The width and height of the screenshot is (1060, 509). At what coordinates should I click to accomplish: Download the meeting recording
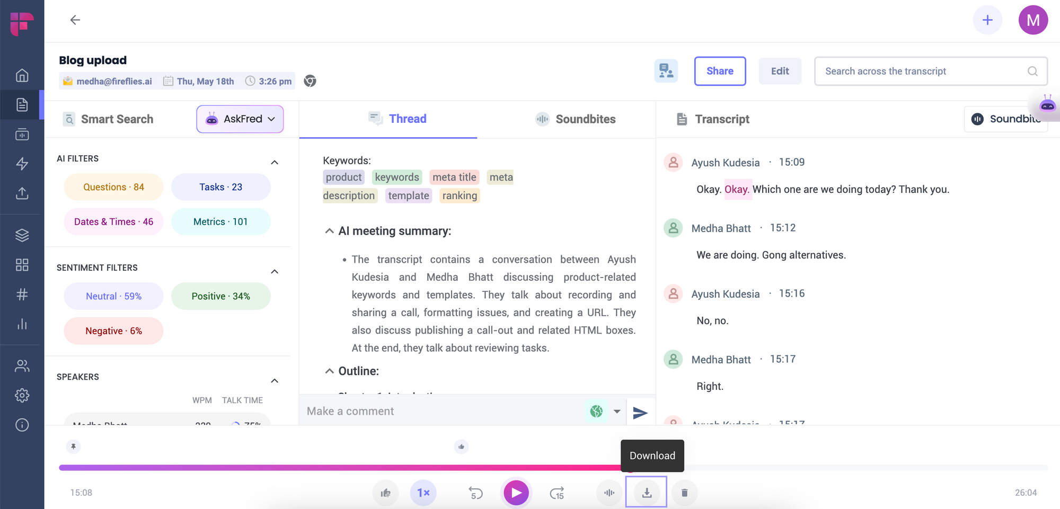(646, 492)
